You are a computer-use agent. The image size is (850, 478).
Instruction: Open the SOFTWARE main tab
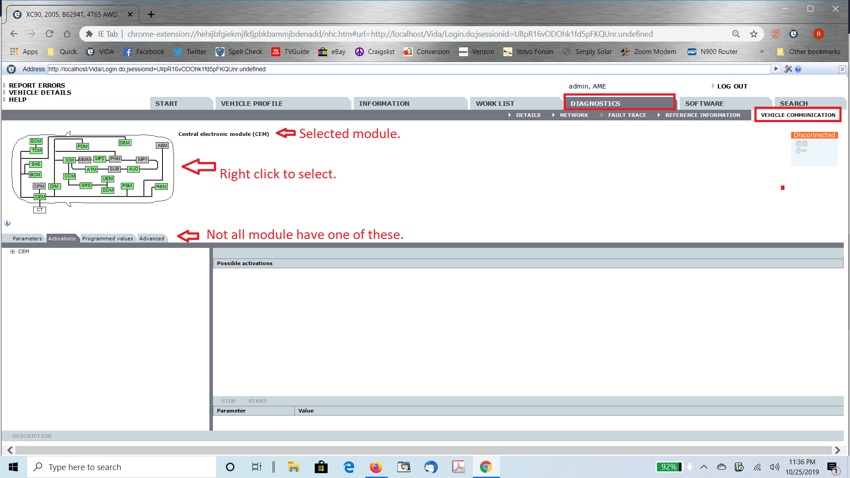pyautogui.click(x=704, y=104)
